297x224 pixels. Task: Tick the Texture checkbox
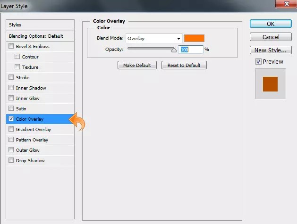pos(17,67)
